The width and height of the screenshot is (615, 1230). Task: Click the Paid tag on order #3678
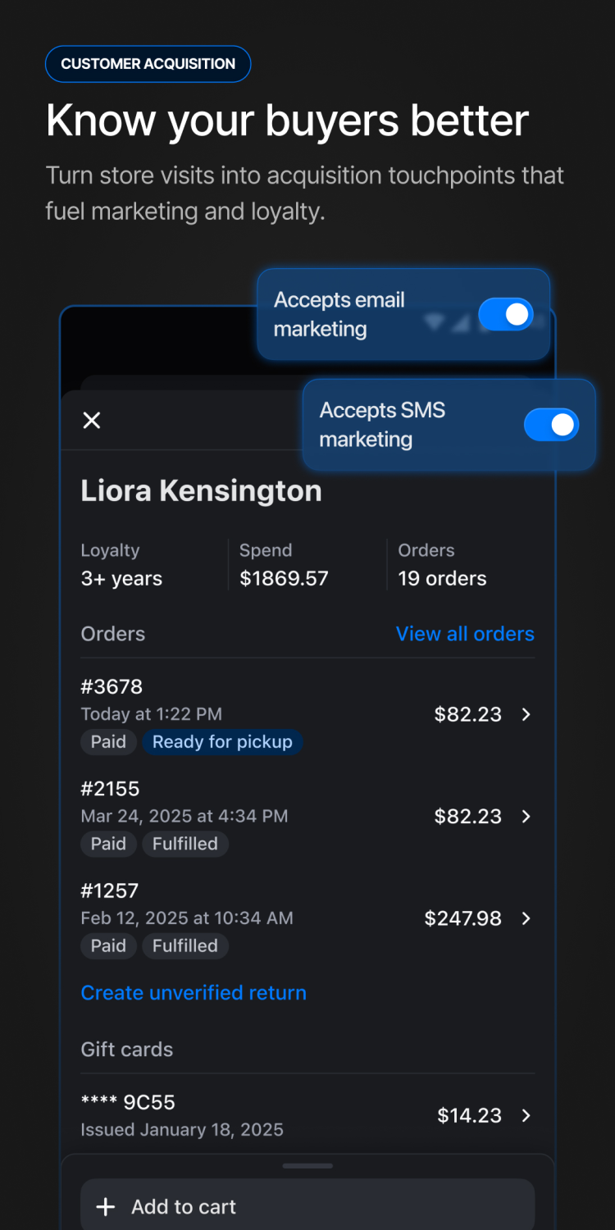[x=108, y=742]
